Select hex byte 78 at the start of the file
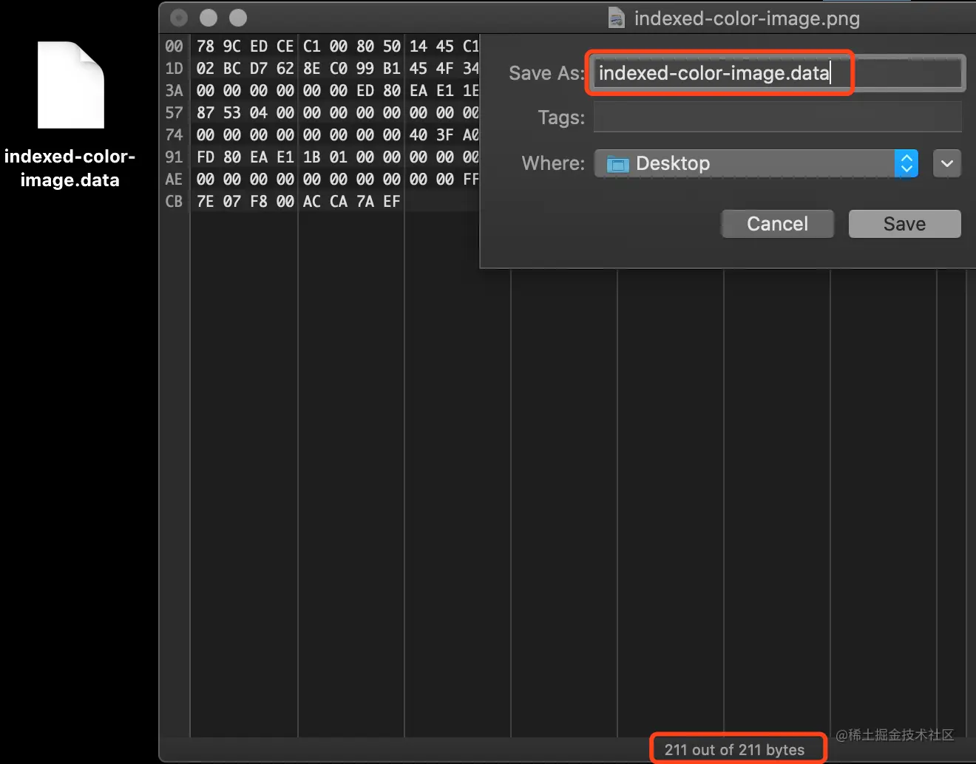Screen dimensions: 976x764 pos(205,46)
